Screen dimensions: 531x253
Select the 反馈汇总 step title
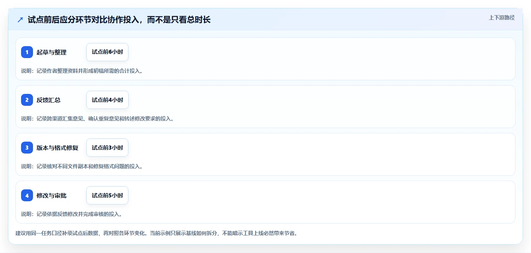(x=48, y=100)
